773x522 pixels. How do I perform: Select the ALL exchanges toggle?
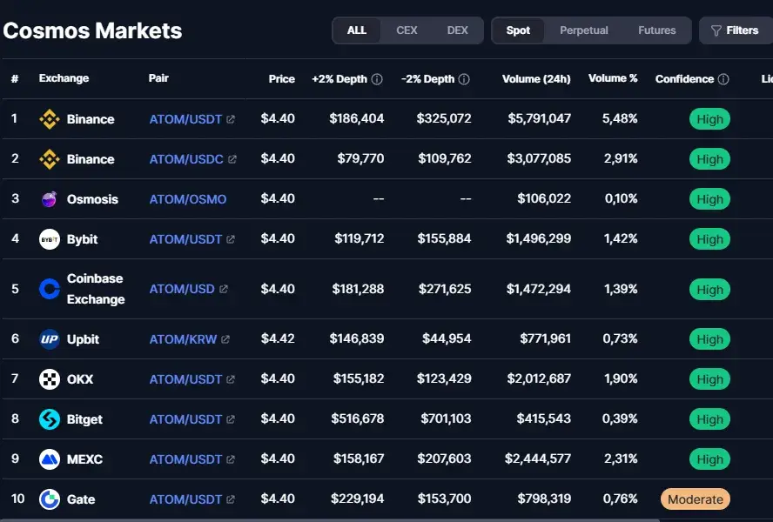356,30
